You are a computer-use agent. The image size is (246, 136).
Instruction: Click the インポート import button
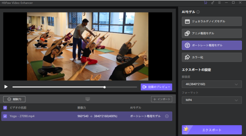162,99
